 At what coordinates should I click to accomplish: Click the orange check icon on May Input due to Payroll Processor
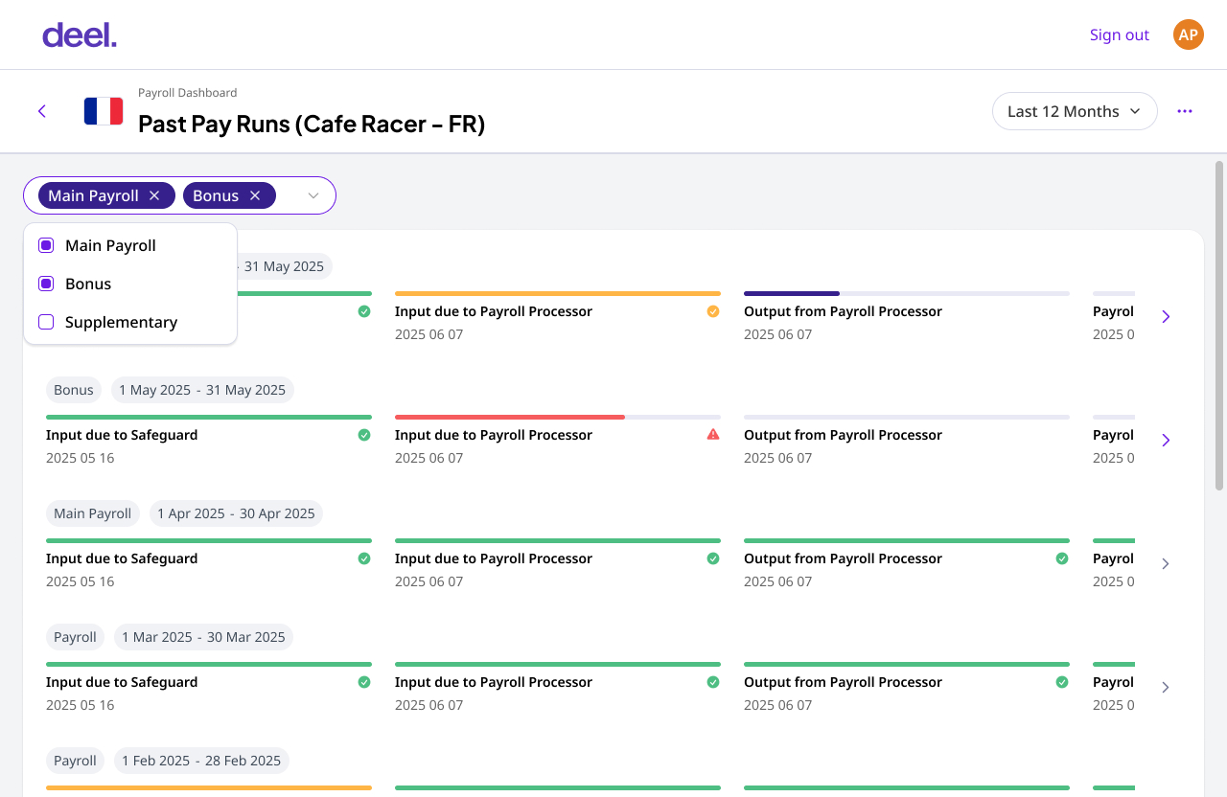pyautogui.click(x=713, y=311)
